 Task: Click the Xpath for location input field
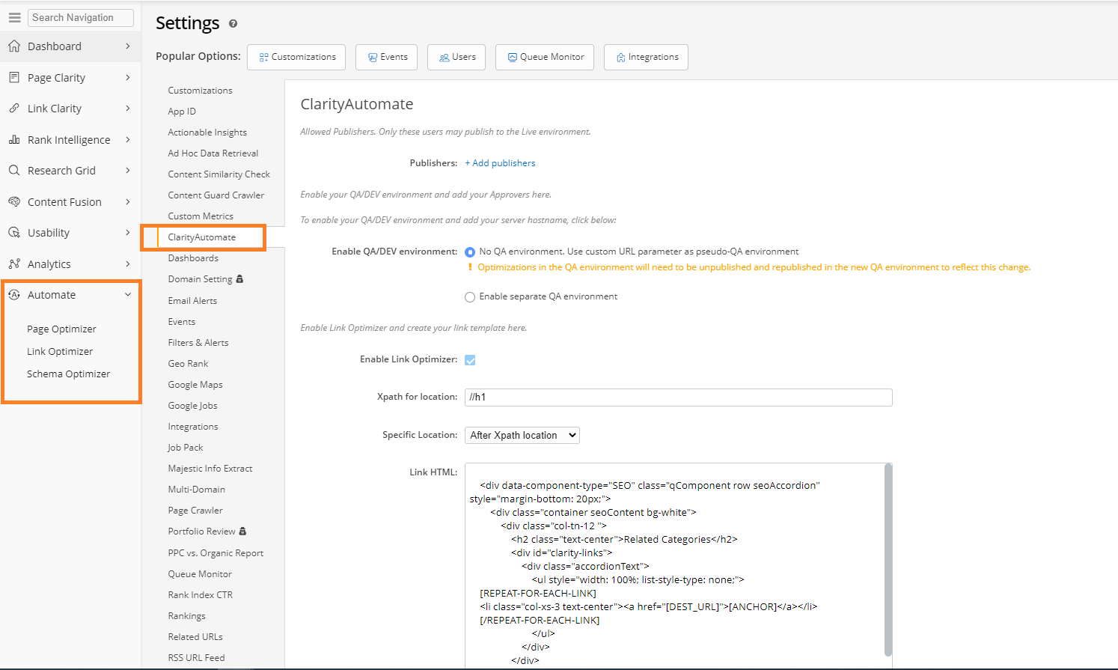[678, 398]
